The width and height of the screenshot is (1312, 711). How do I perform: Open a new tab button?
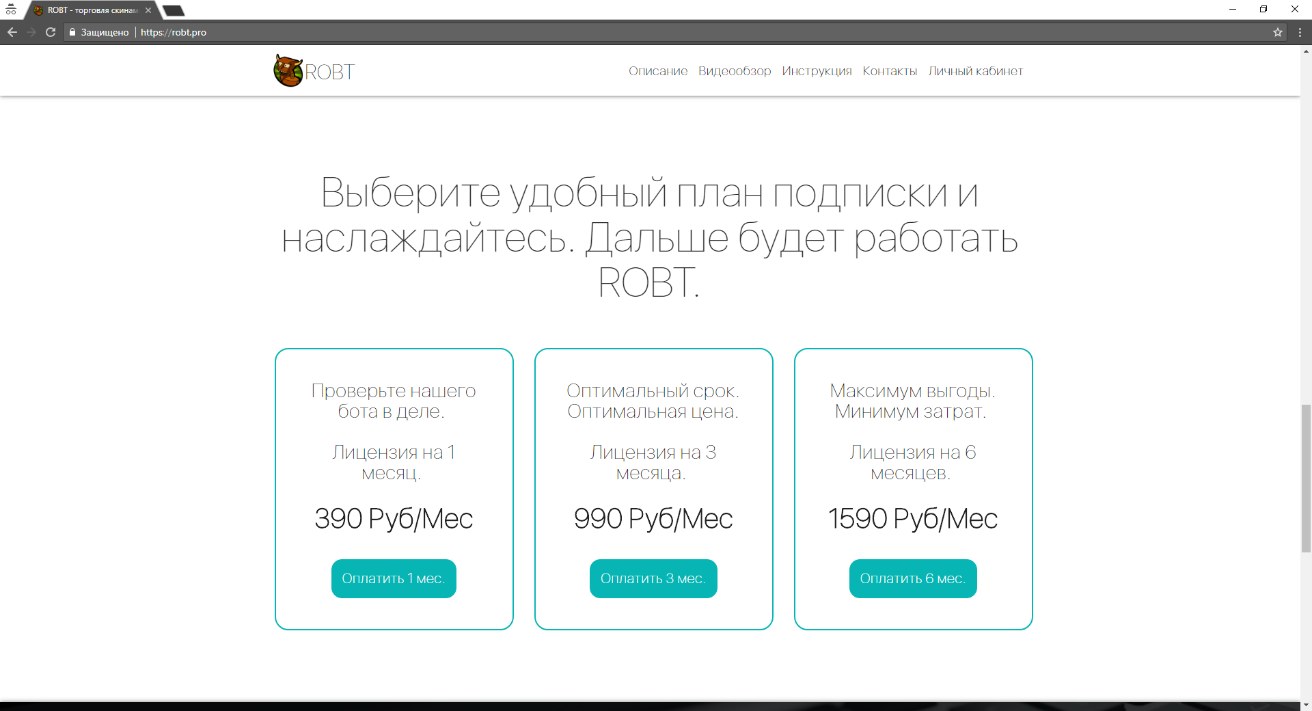[174, 10]
